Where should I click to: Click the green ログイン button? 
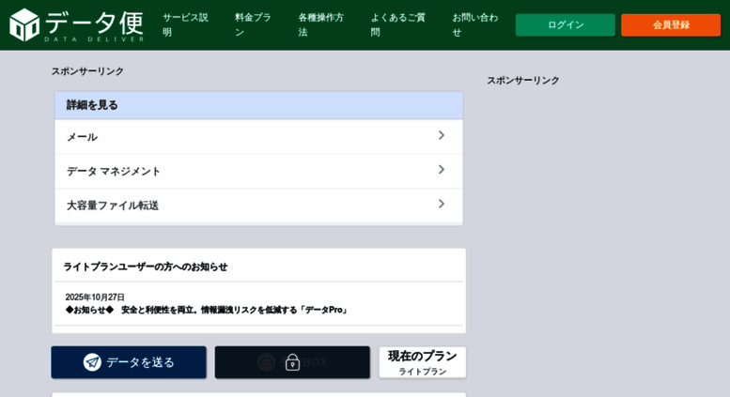pos(566,25)
